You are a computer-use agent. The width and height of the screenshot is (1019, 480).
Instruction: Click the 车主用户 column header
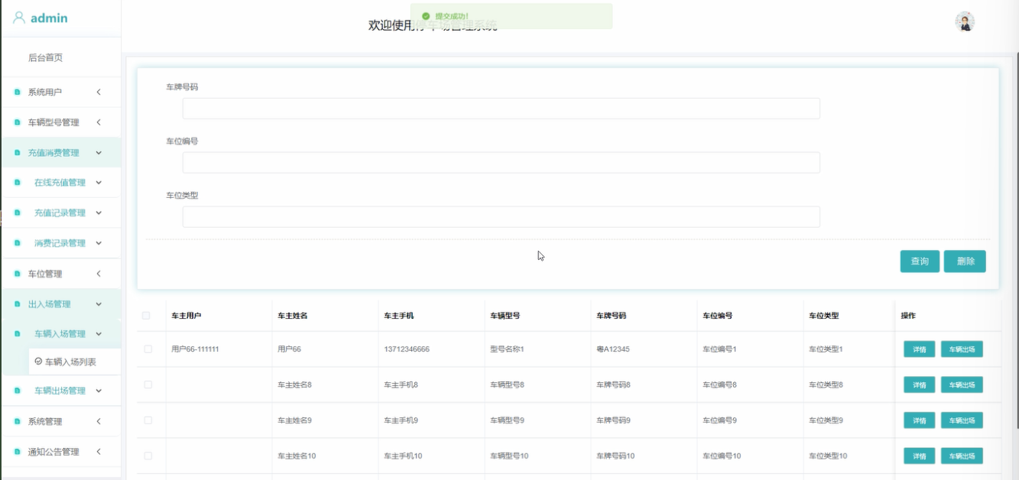pyautogui.click(x=187, y=316)
